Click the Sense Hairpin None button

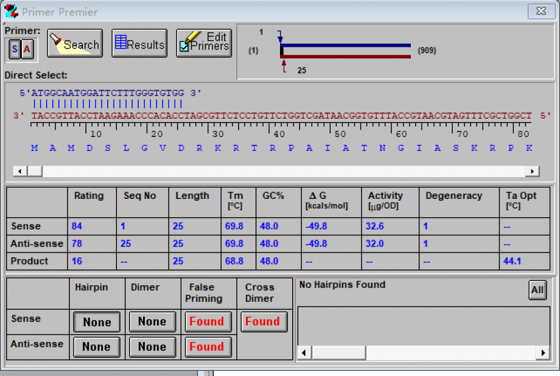coord(97,322)
